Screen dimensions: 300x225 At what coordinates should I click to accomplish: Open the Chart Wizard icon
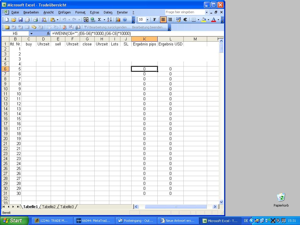[118, 20]
